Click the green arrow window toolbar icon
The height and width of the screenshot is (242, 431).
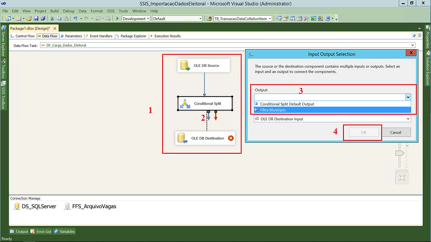313,18
